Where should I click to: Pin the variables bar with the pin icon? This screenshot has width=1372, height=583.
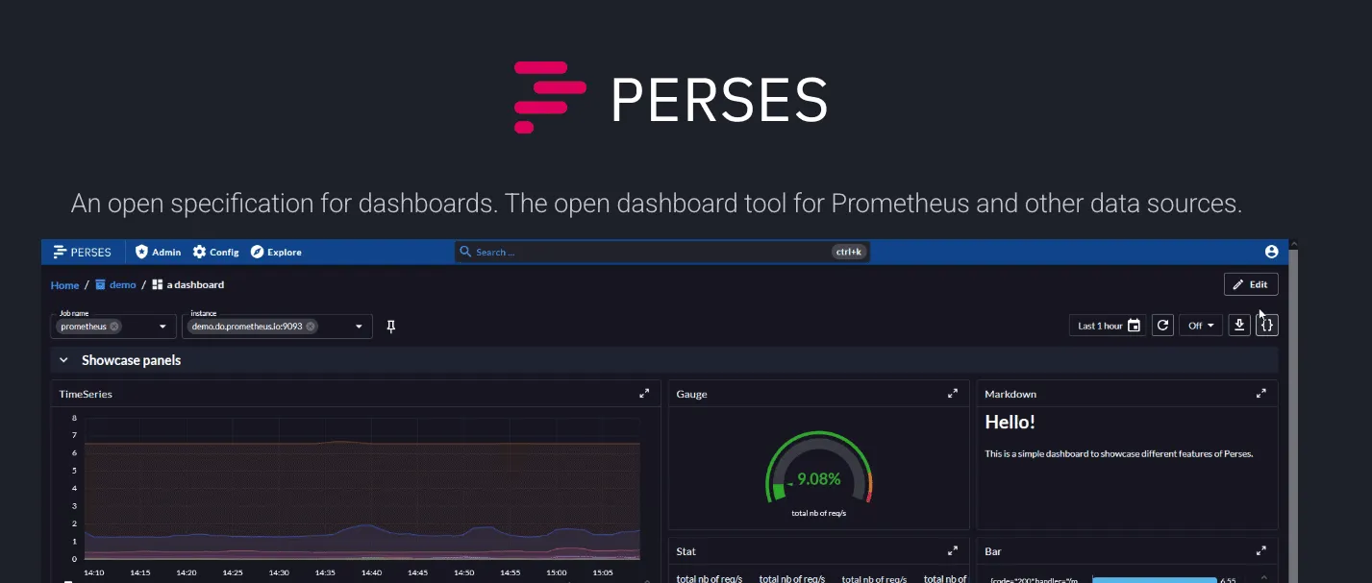[x=391, y=327]
